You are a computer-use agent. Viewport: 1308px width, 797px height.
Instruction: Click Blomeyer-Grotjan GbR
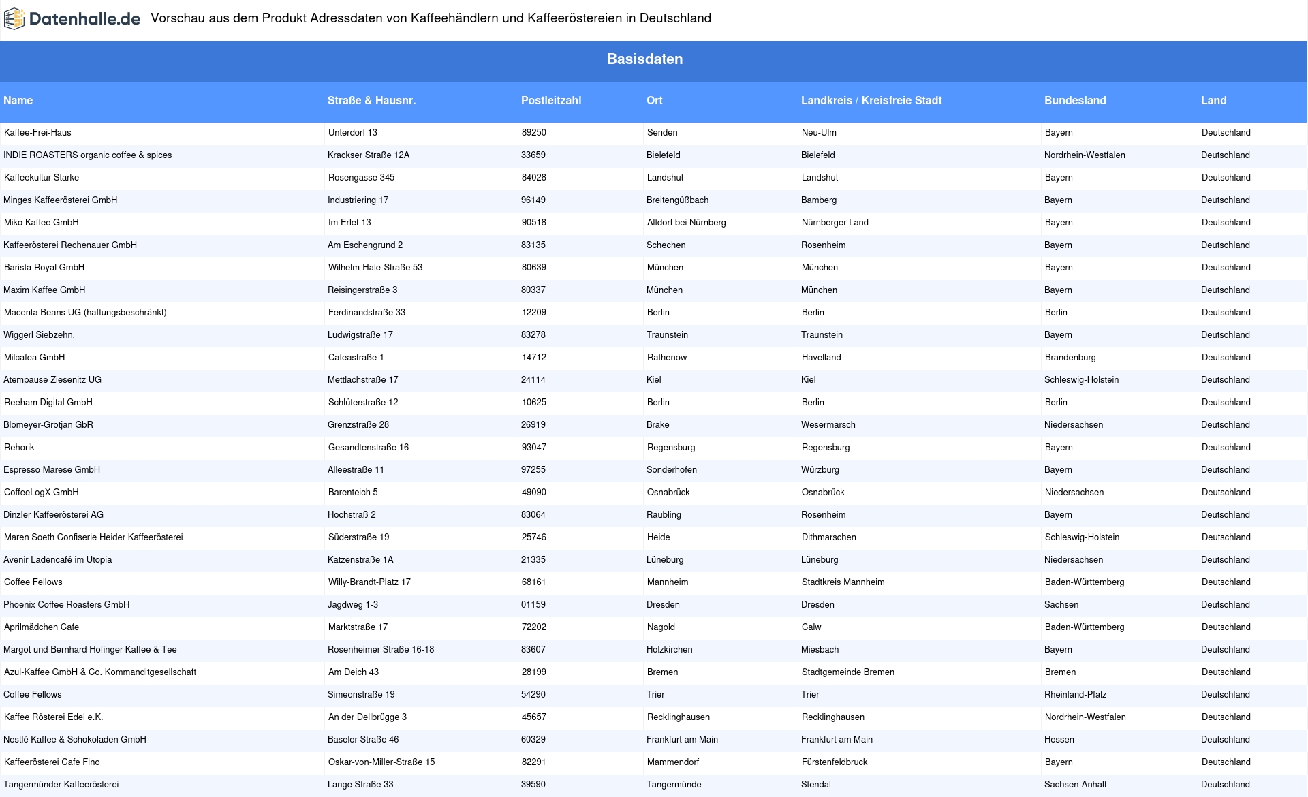coord(48,425)
